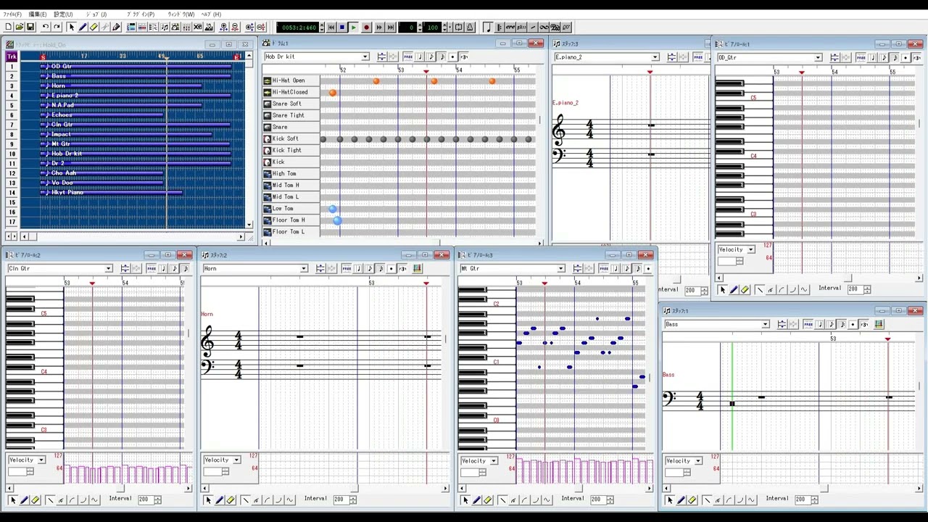
Task: Toggle FREE quantize in Horn staff window
Action: click(347, 268)
